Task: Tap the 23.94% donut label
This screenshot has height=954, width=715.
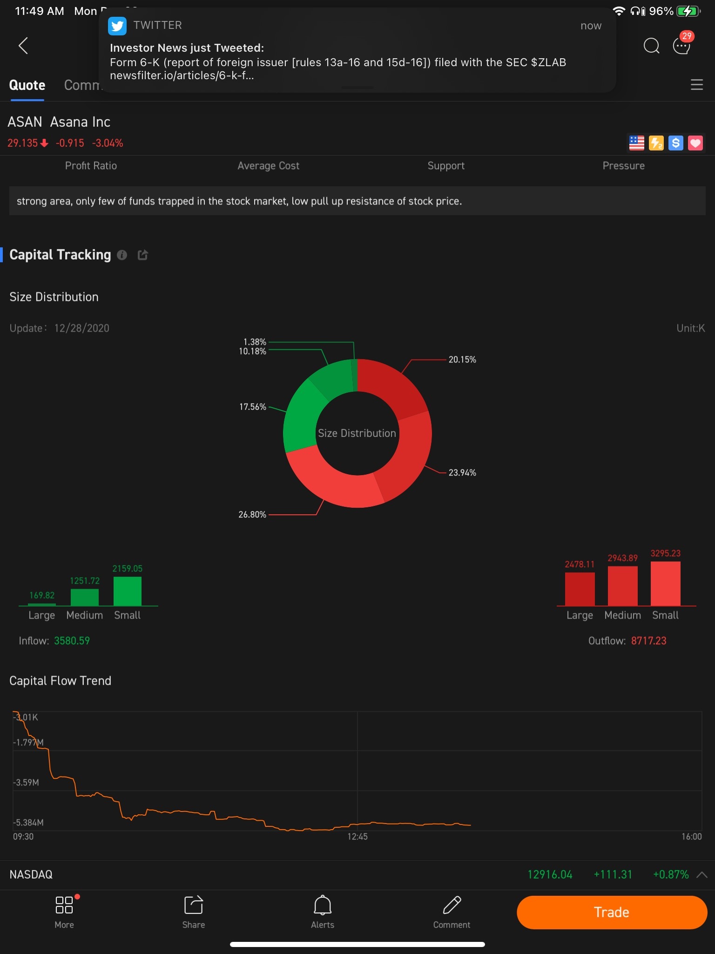Action: pyautogui.click(x=462, y=473)
